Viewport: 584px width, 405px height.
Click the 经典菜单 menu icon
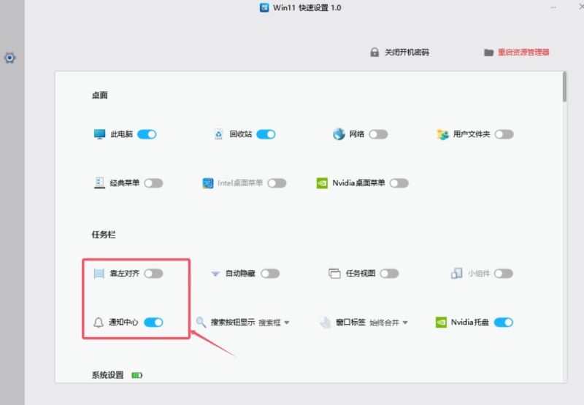pos(99,182)
